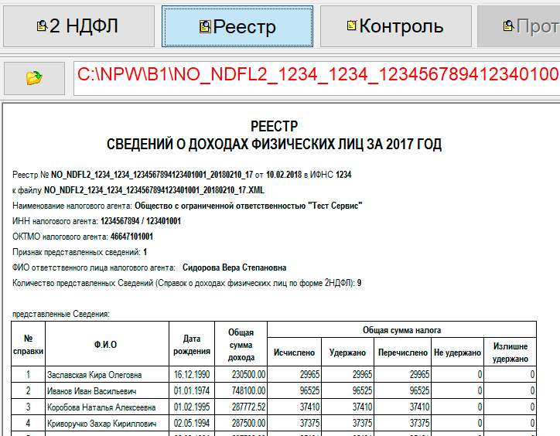
Task: Open the 2 НДФЛ tab
Action: pyautogui.click(x=79, y=26)
